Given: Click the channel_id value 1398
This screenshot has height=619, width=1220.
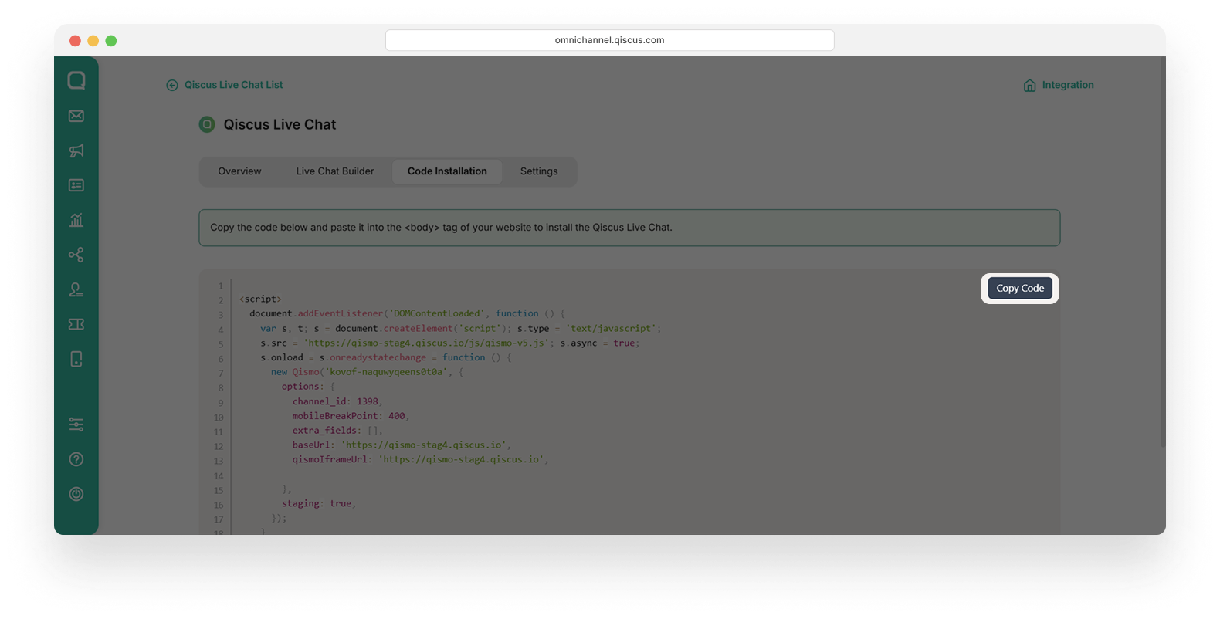Looking at the screenshot, I should (368, 401).
